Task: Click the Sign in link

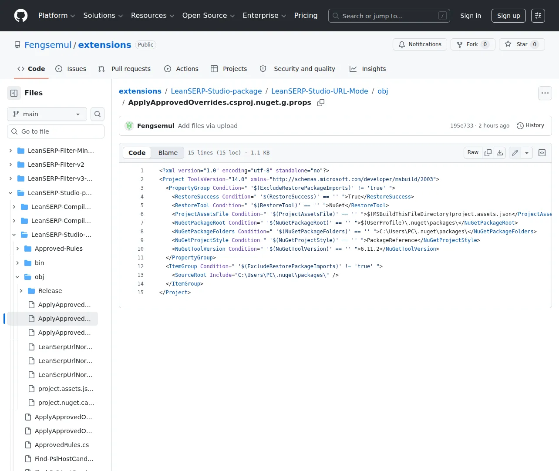Action: coord(471,16)
